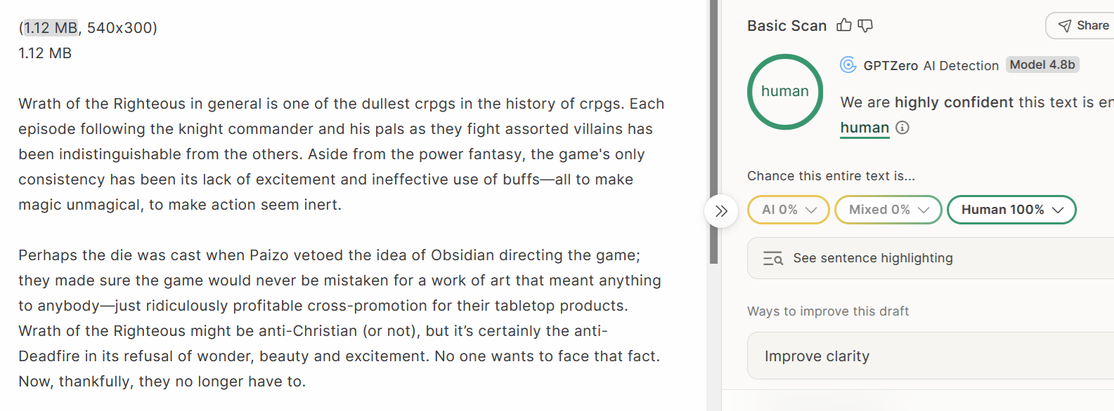Click the green human result circle
This screenshot has width=1114, height=411.
(785, 92)
